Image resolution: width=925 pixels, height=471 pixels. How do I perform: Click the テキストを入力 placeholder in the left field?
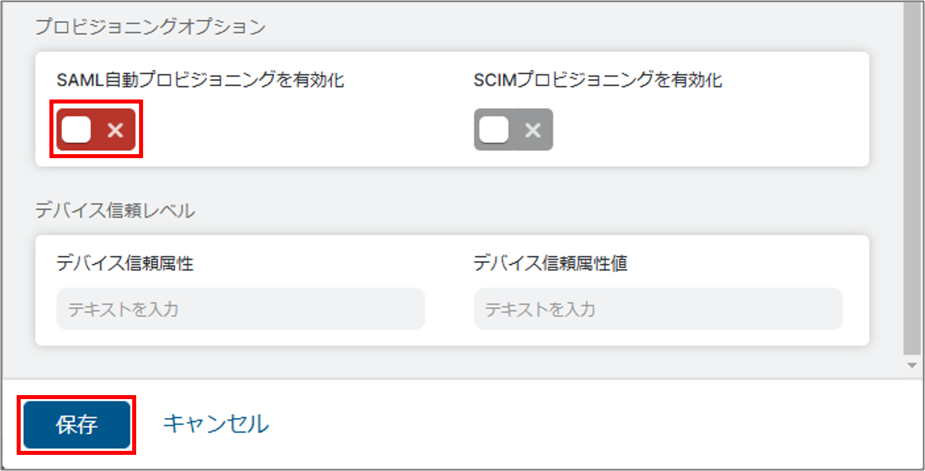point(123,309)
